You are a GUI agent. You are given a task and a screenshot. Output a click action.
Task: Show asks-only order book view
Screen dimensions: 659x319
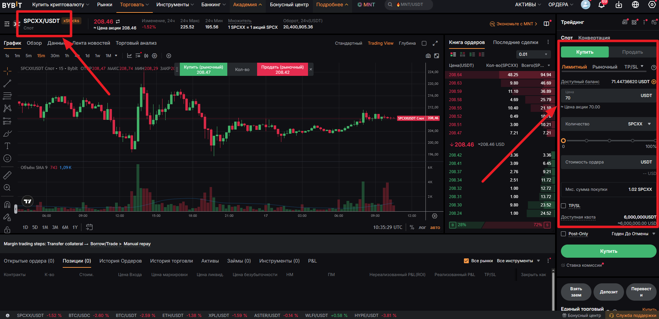tap(482, 54)
